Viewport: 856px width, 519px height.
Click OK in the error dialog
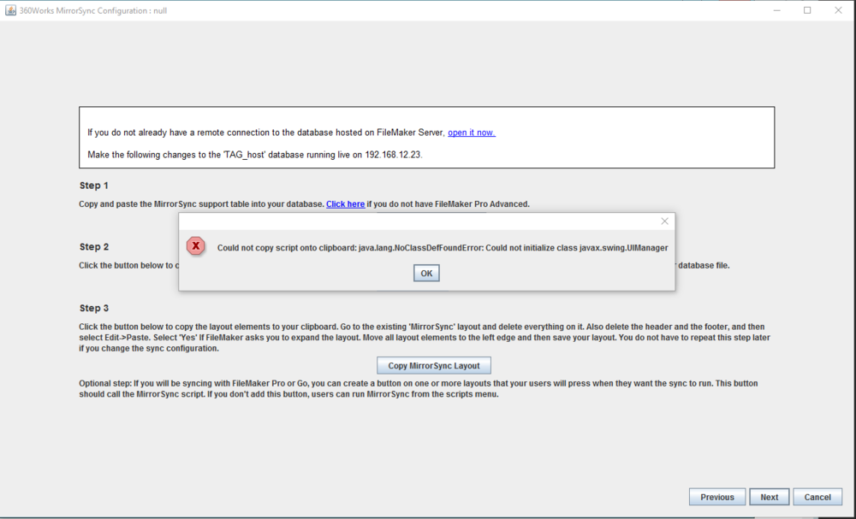pos(426,273)
